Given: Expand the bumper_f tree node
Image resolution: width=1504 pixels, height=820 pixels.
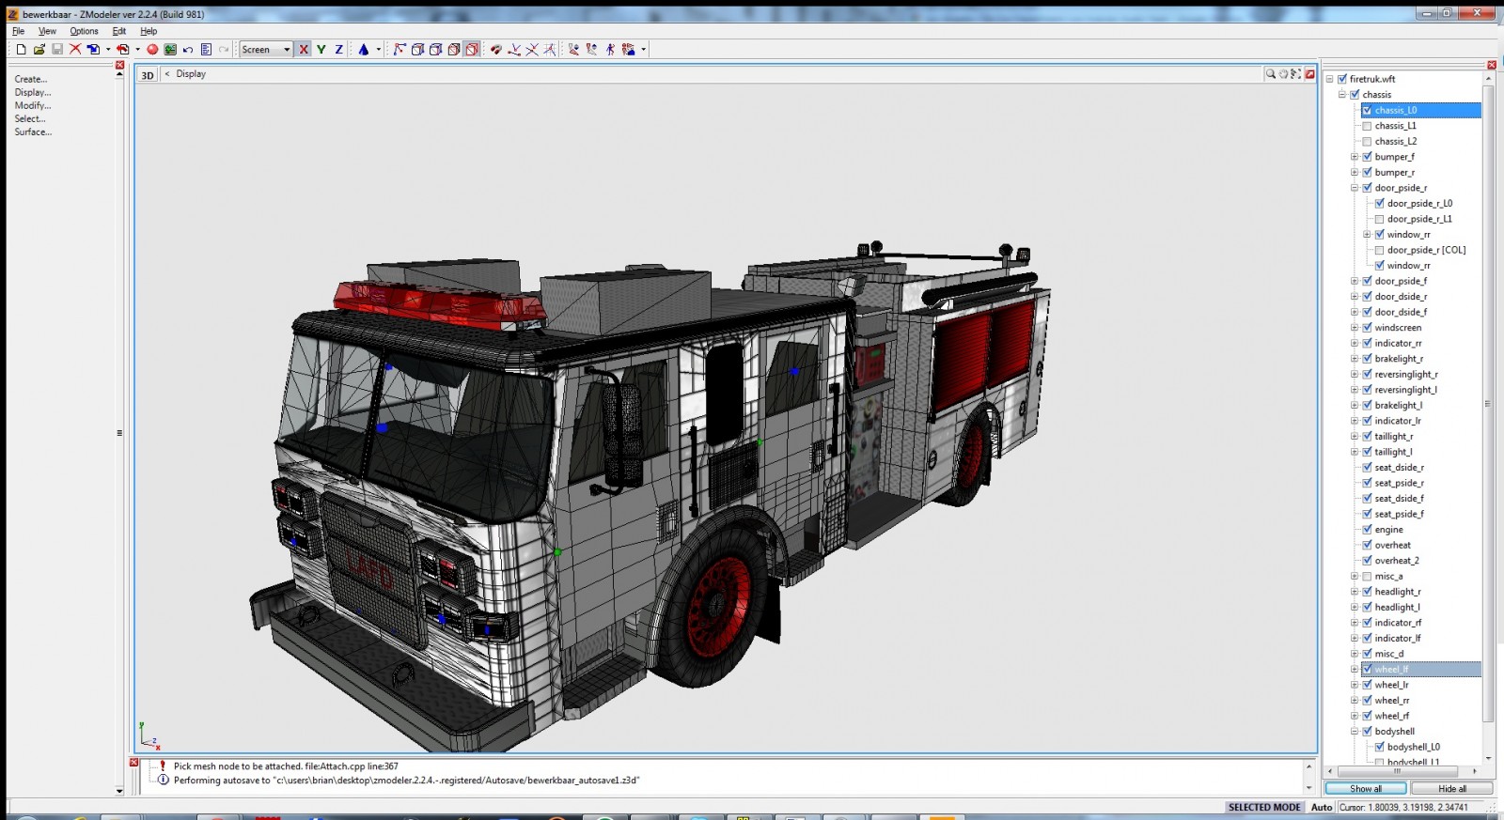Looking at the screenshot, I should 1355,157.
